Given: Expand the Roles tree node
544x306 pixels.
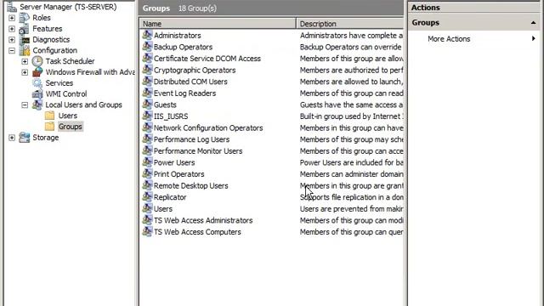Looking at the screenshot, I should (12, 18).
